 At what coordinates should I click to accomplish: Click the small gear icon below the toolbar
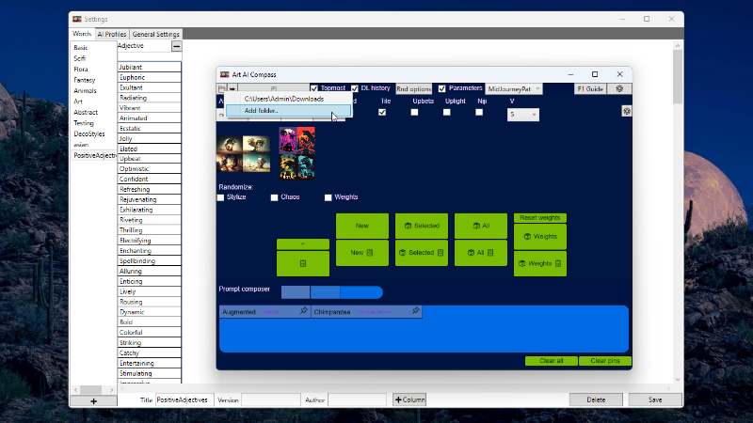(x=627, y=111)
